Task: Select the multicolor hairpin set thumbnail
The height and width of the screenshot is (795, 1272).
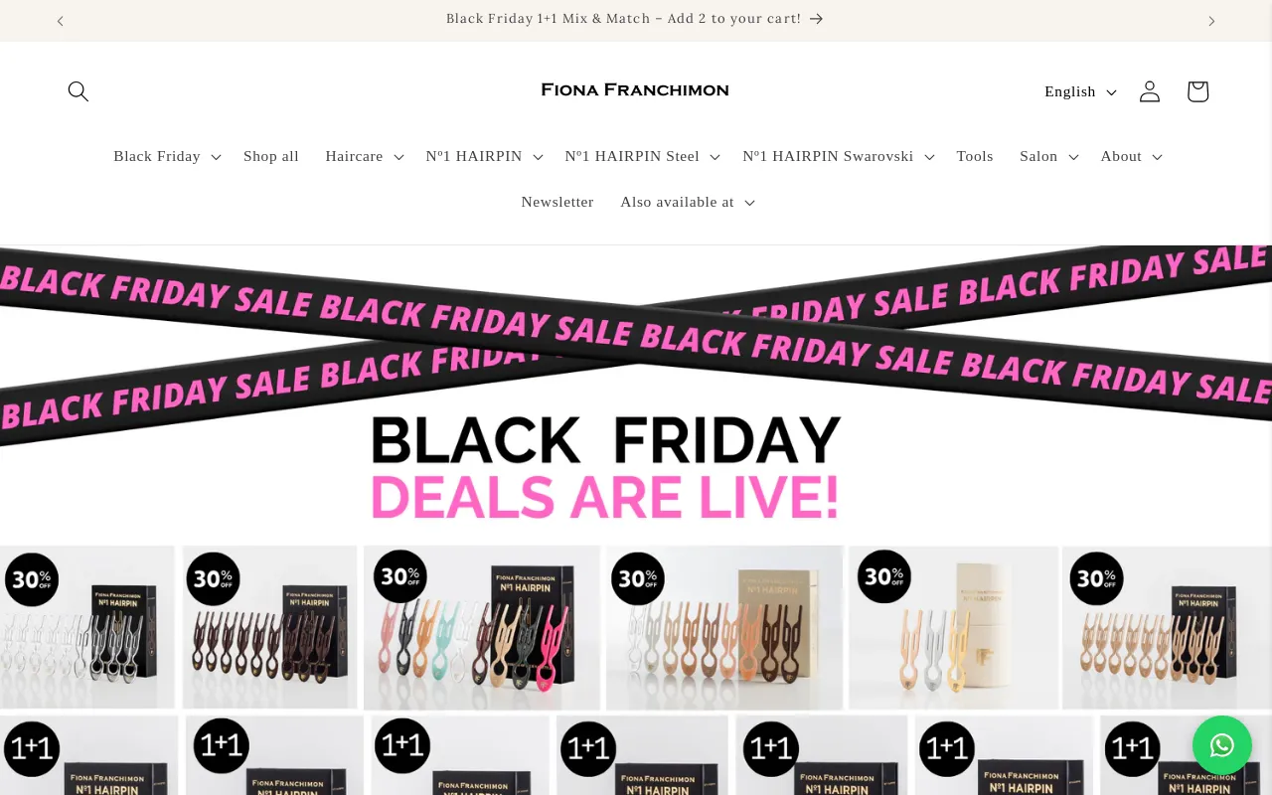Action: tap(482, 627)
